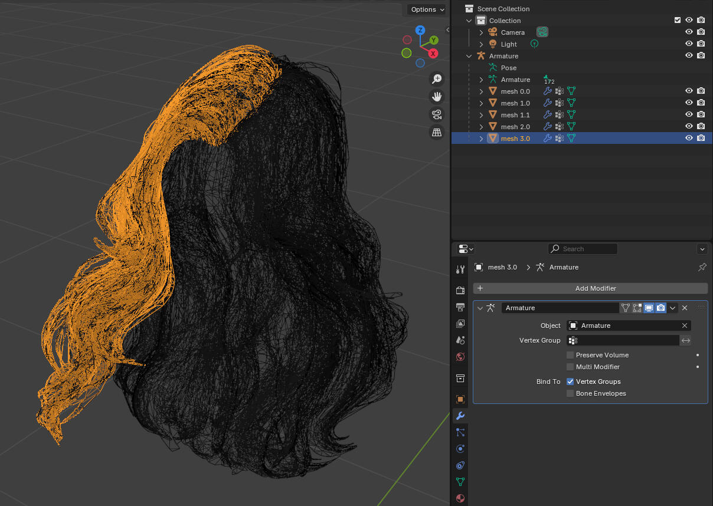Select the Modifier Properties wrench icon
The height and width of the screenshot is (506, 713).
[460, 416]
